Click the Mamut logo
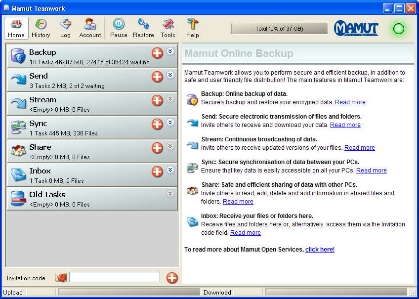The width and height of the screenshot is (419, 299). tap(356, 28)
